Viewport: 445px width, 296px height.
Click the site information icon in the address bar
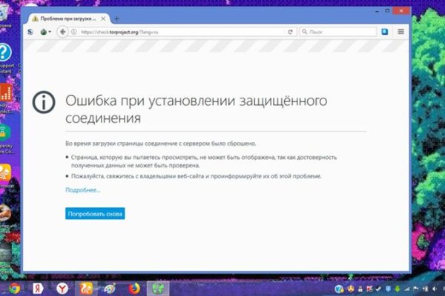73,32
